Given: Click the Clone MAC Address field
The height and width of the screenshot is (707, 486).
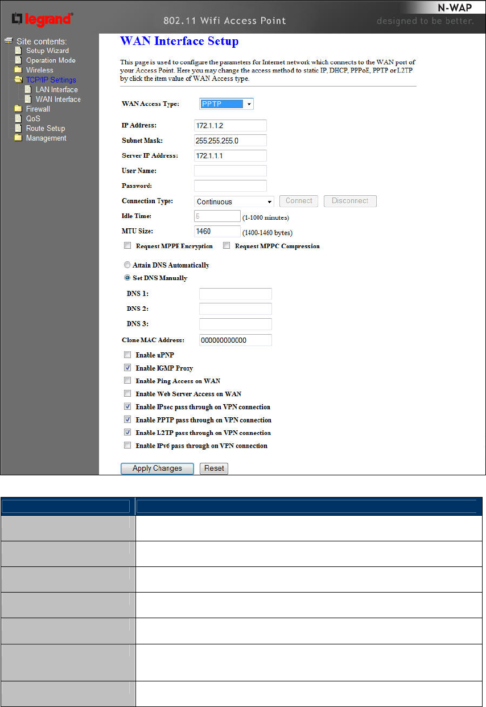Looking at the screenshot, I should (x=236, y=340).
